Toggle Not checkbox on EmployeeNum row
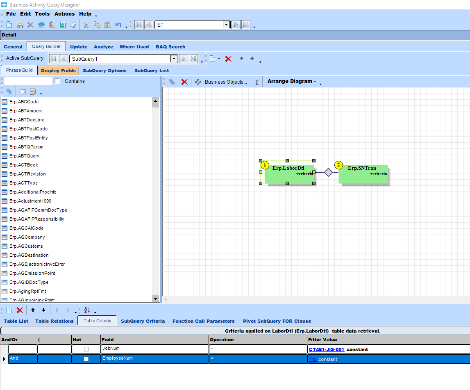Image resolution: width=470 pixels, height=390 pixels. (x=86, y=359)
